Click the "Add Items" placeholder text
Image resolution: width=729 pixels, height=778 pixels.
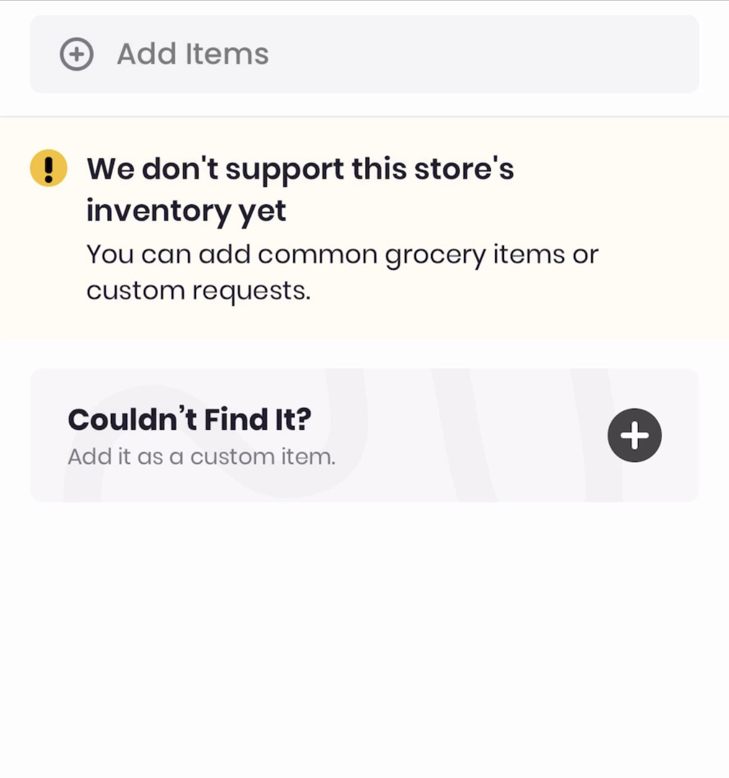[x=193, y=54]
